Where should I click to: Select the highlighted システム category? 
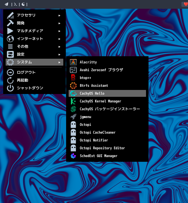point(34,62)
